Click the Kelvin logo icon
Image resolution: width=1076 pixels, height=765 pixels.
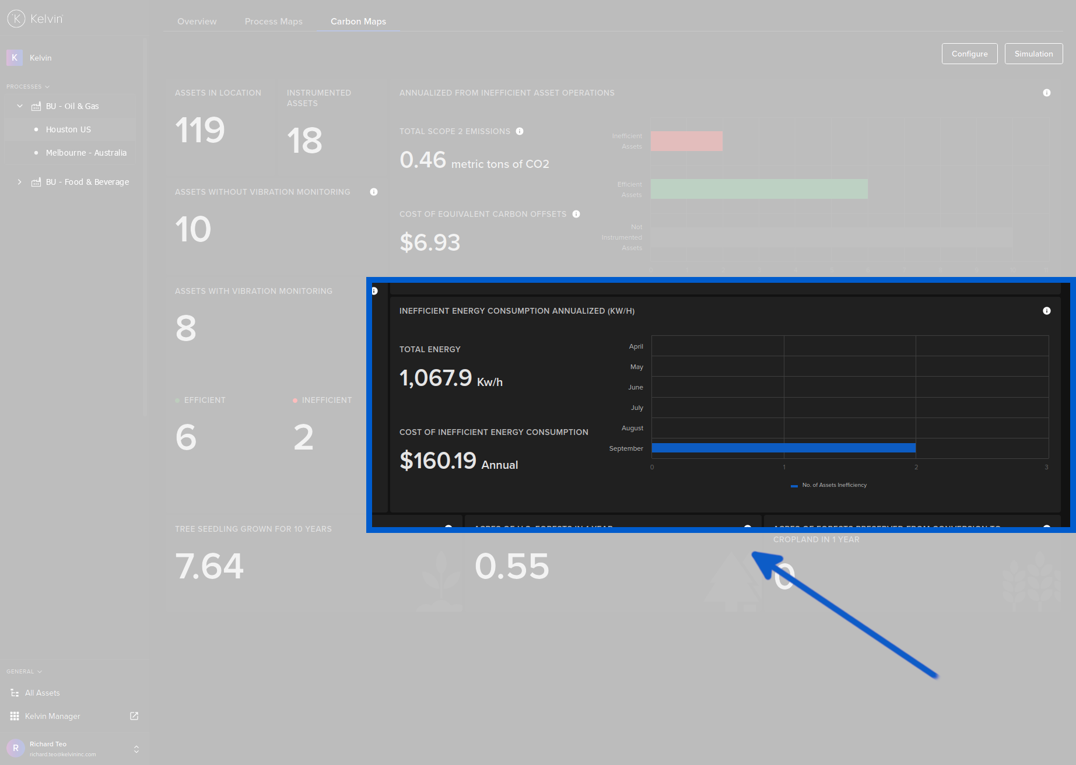point(16,19)
